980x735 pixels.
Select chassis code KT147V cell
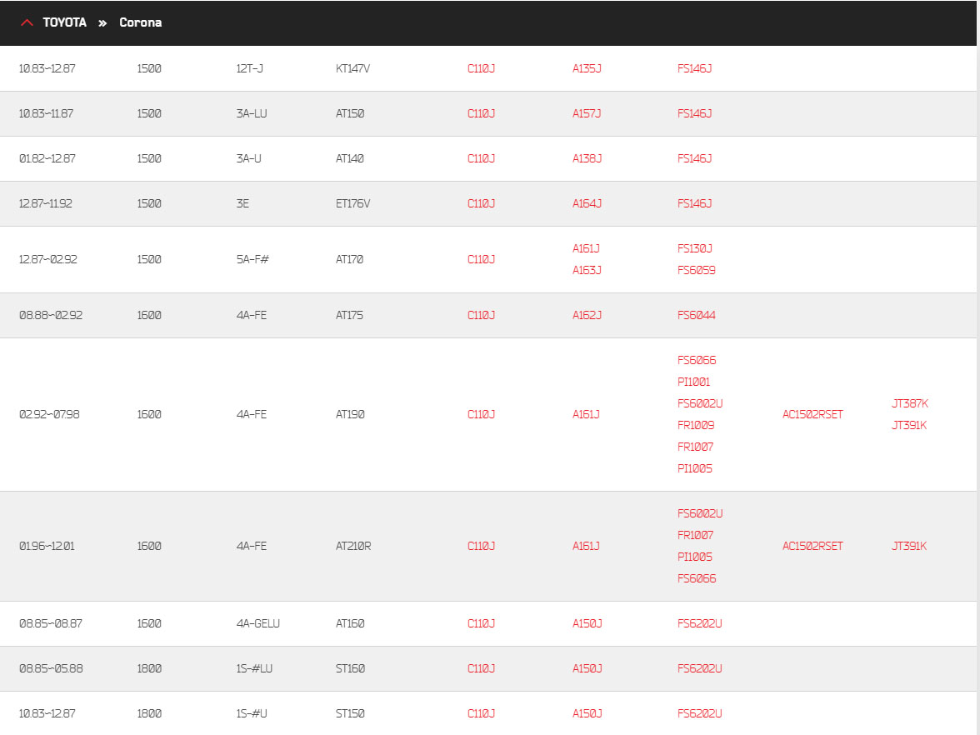(x=353, y=68)
